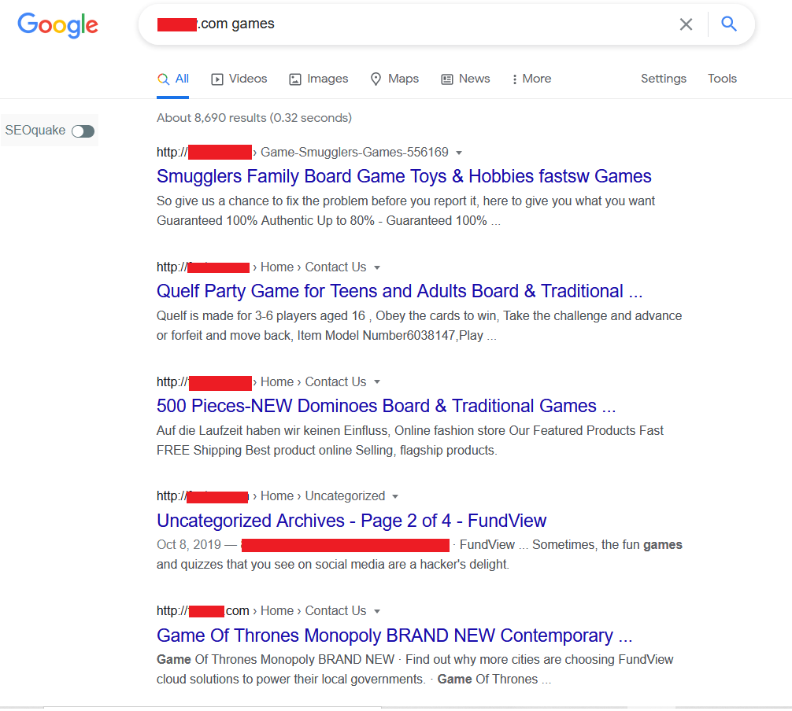
Task: Click the Google logo
Action: [x=58, y=24]
